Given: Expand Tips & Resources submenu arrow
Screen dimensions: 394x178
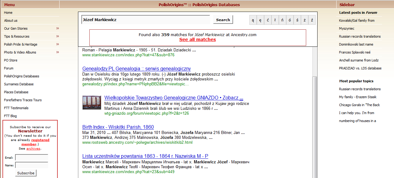Looking at the screenshot, I should pos(57,36).
